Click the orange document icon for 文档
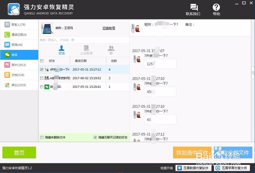 [x=7, y=75]
